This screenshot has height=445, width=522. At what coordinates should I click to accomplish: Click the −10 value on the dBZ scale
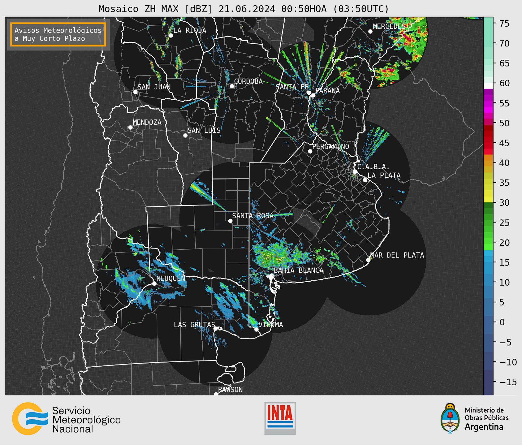click(x=508, y=362)
